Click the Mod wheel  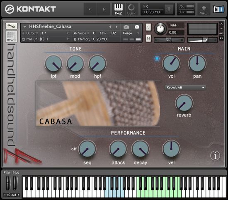click(x=15, y=183)
